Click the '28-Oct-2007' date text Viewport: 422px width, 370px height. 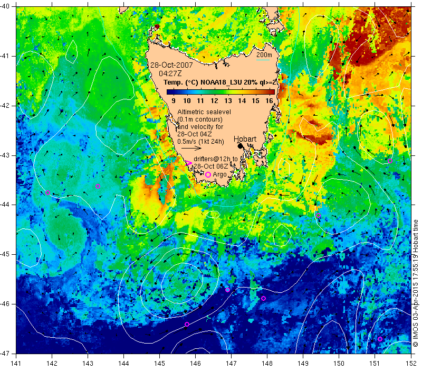[x=171, y=65]
